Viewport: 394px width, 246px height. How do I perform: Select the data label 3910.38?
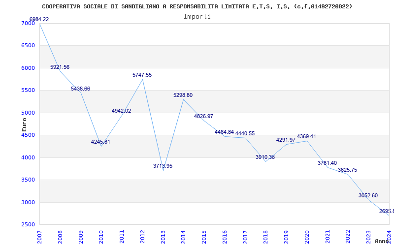click(265, 157)
